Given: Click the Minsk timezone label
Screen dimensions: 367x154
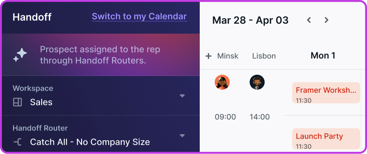Looking at the screenshot, I should (x=228, y=56).
